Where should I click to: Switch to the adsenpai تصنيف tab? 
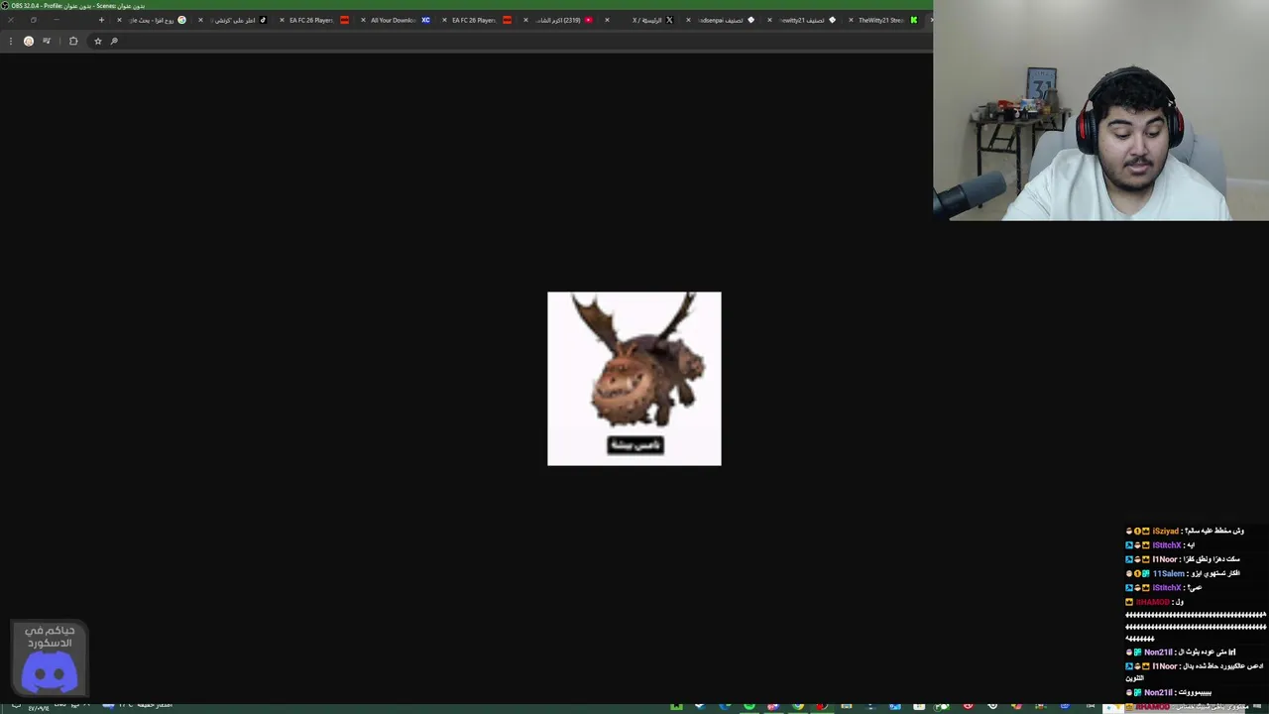click(723, 20)
